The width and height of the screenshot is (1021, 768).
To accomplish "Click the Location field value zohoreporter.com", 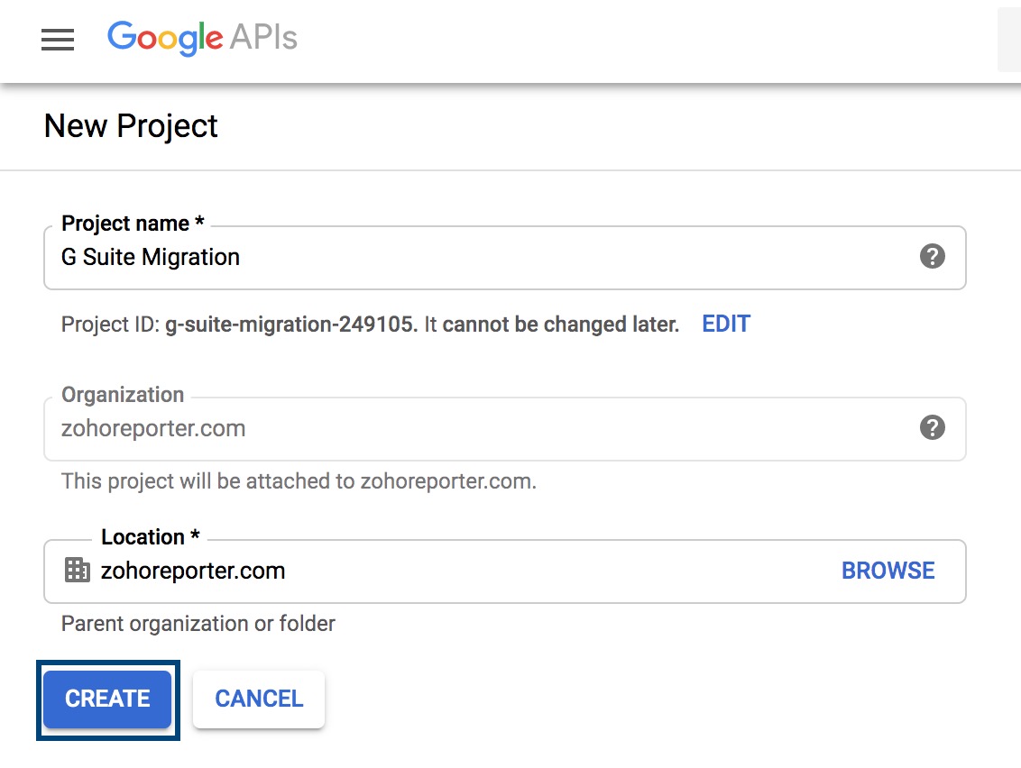I will [x=193, y=571].
